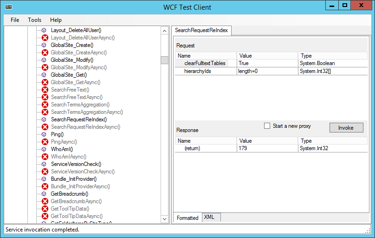Screen dimensions: 375x238
Task: Click the hierarchyIds name cell
Action: point(206,71)
